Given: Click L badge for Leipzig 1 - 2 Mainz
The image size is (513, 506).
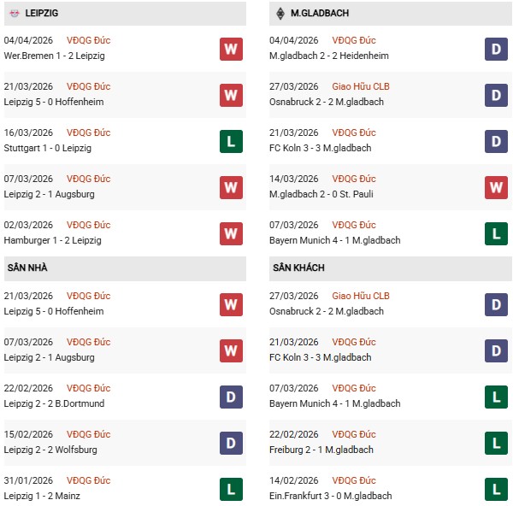Looking at the screenshot, I should (231, 489).
